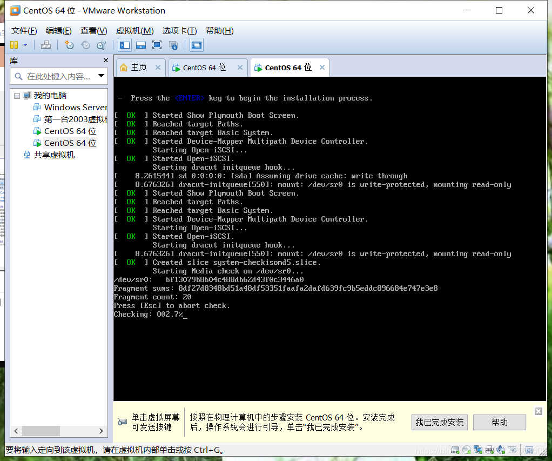The height and width of the screenshot is (461, 552).
Task: Click the 帮助 button in the banner
Action: point(499,422)
